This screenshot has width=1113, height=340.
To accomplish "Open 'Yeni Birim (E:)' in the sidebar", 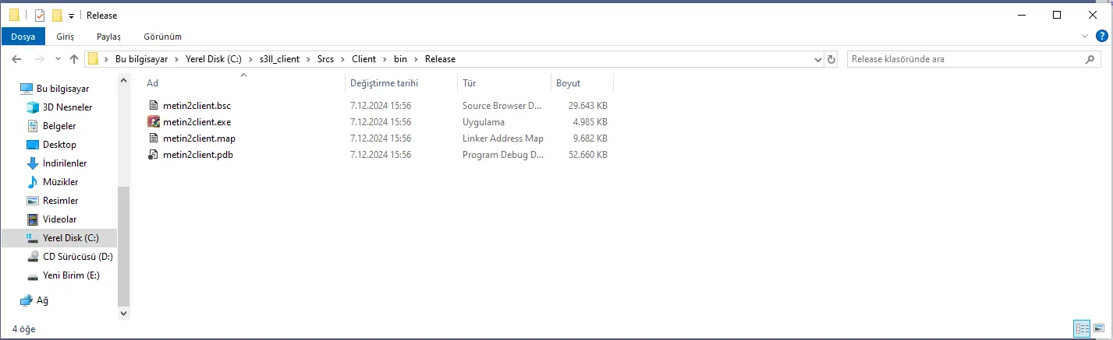I will point(71,275).
